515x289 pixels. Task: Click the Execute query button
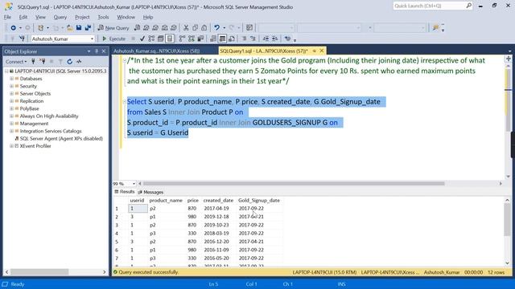pos(113,39)
